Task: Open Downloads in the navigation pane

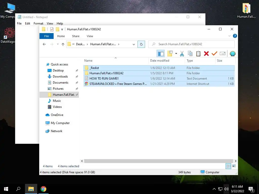Action: [x=60, y=77]
